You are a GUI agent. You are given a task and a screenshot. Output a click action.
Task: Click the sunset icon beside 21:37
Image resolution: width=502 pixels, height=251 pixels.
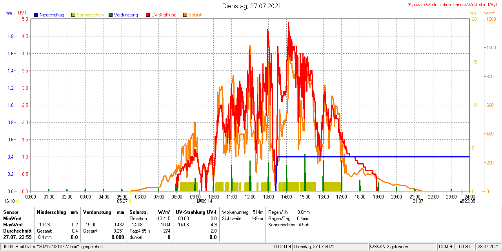426,201
